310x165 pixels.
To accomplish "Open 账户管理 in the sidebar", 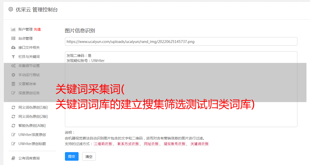I will point(26,29).
